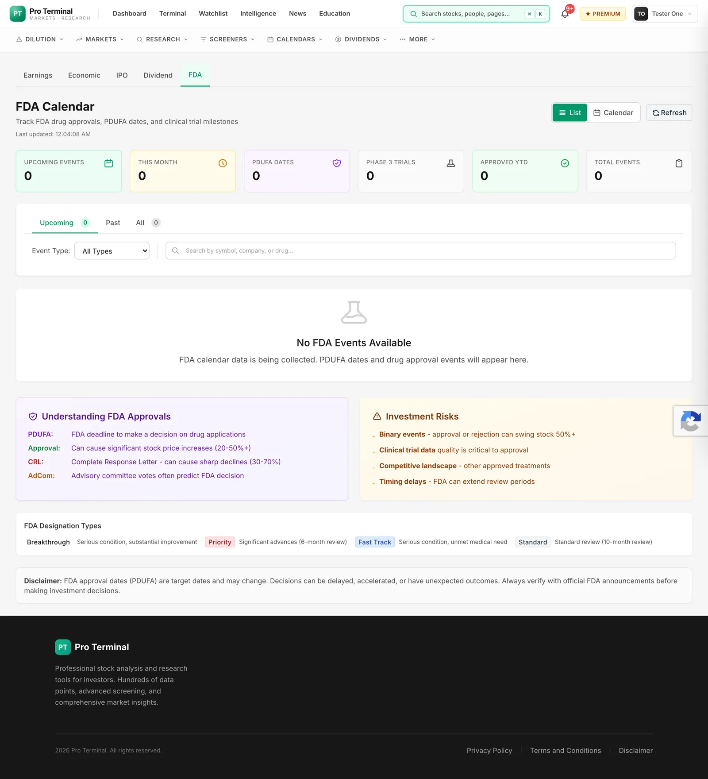Show the Past events tab
Screen dimensions: 708x779
point(113,223)
